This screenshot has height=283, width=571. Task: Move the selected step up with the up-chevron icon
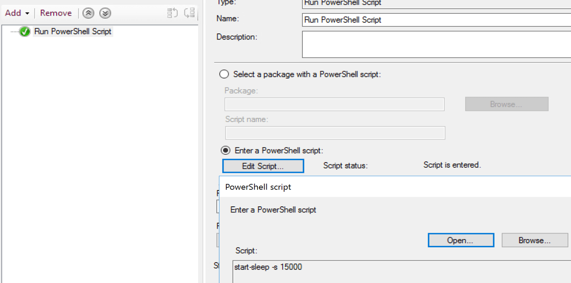click(x=88, y=13)
